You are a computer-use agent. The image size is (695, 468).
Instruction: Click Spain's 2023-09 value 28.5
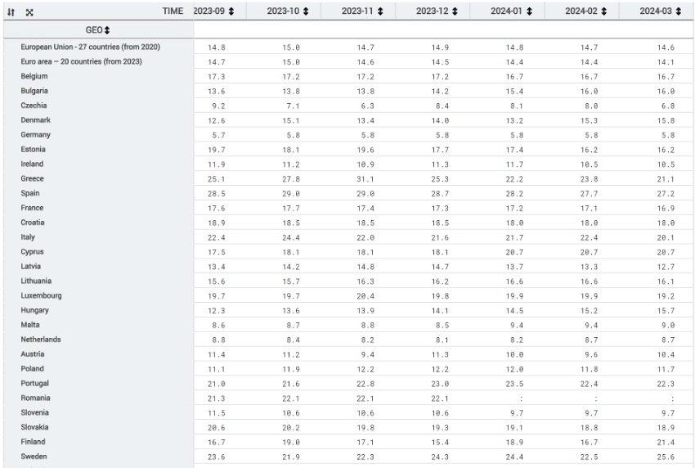pos(217,194)
